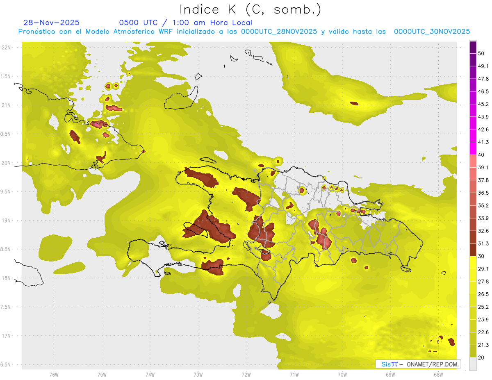Viewport: 492px width, 380px height.
Task: Click the colorbar label "36.5"
Action: (x=483, y=193)
